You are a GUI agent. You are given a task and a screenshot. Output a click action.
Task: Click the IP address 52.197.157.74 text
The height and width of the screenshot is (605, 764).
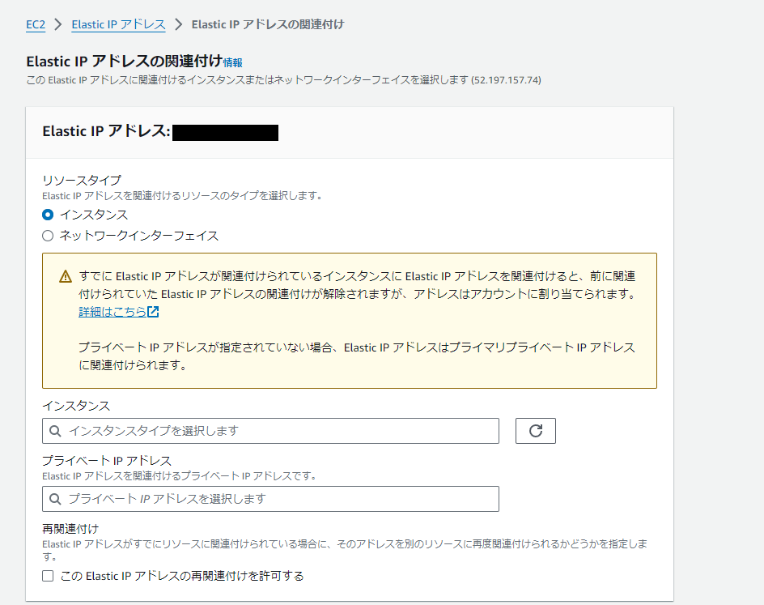tap(507, 80)
